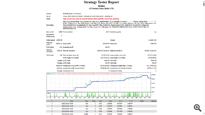Select the Balance column header
Image resolution: width=205 pixels, height=115 pixels.
pyautogui.click(x=154, y=101)
